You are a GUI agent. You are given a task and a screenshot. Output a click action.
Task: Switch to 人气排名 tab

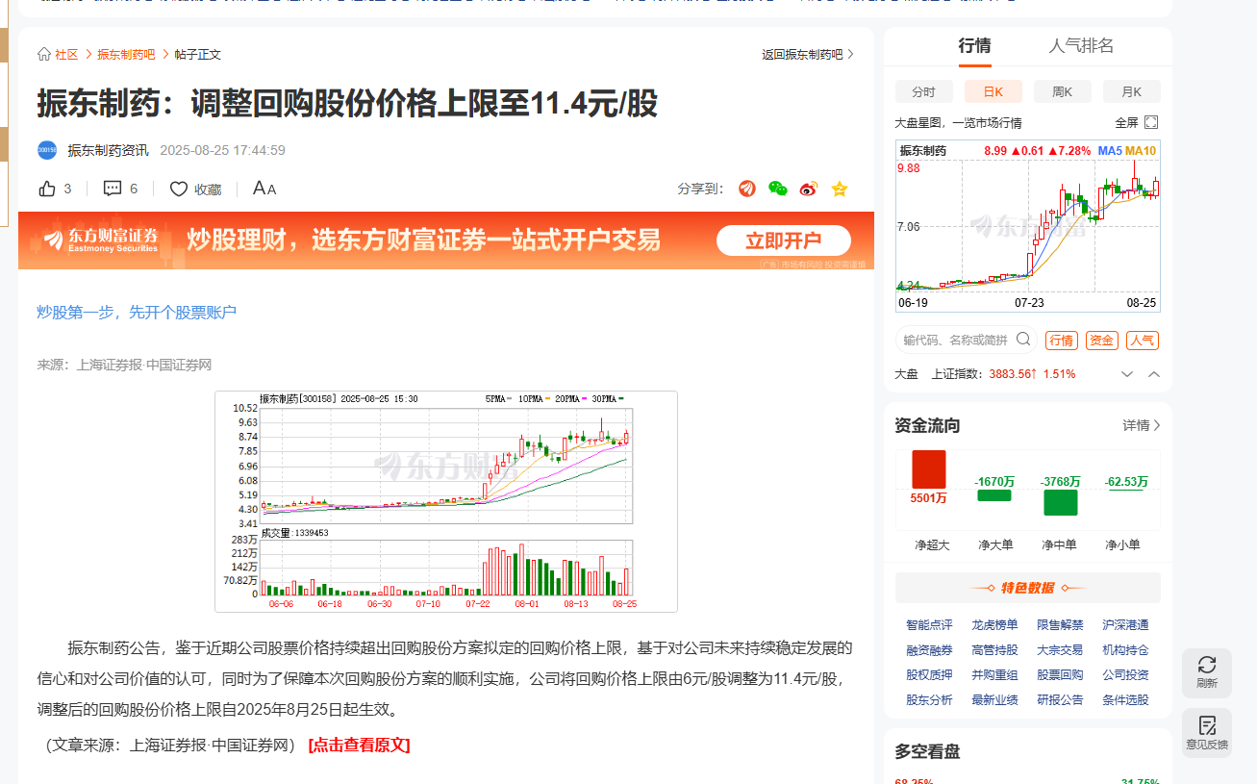tap(1081, 45)
